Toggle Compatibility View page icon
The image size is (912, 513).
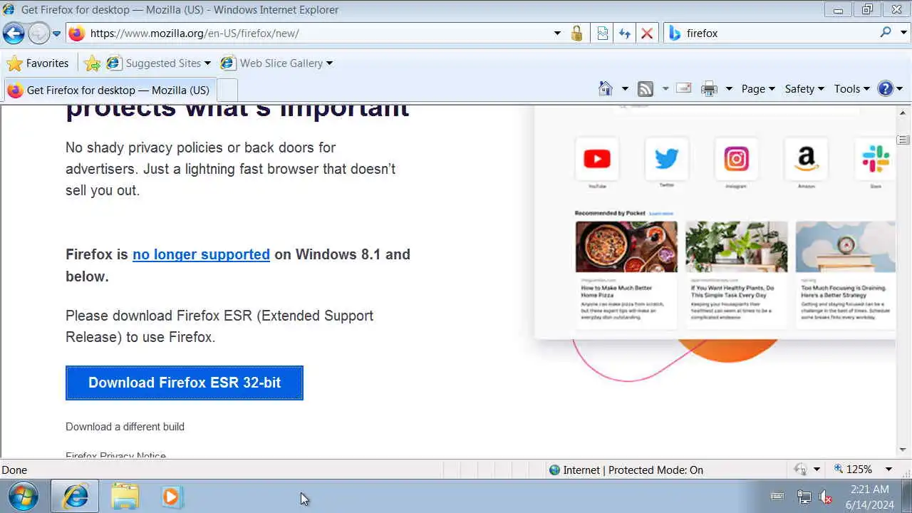(602, 33)
